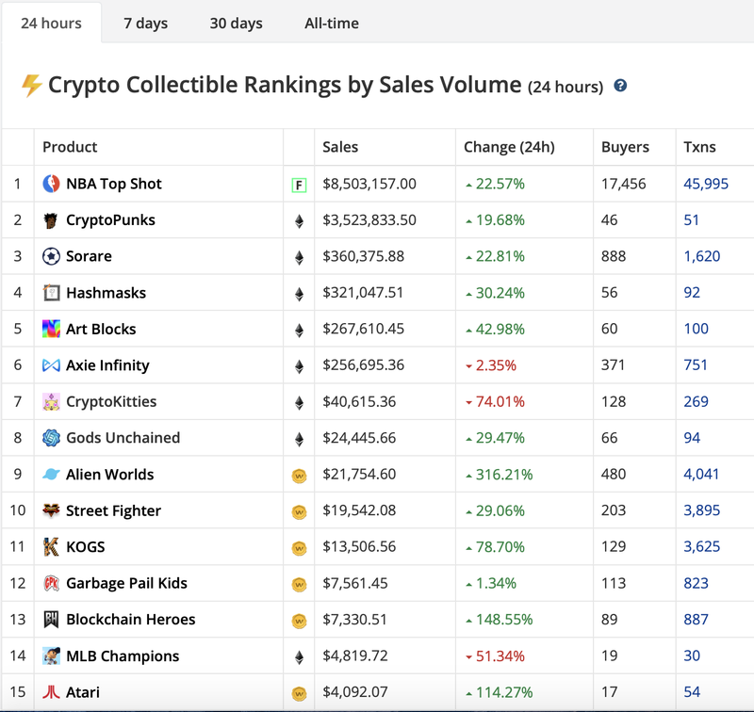Open the Garbage Pail Kids product link
This screenshot has height=712, width=754.
126,583
